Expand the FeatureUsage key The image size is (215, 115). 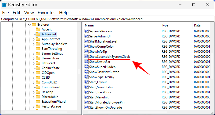coord(34,107)
